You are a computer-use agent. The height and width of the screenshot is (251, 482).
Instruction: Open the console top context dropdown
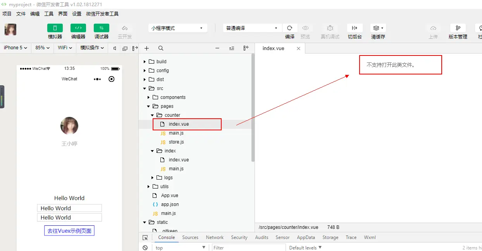tap(181, 248)
